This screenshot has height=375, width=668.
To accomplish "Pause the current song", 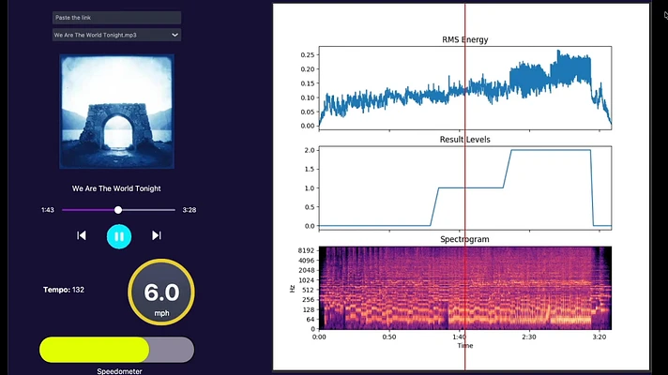I will coord(119,236).
